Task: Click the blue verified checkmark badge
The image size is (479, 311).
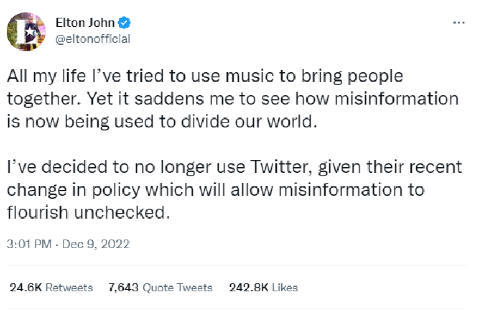Action: click(x=125, y=23)
